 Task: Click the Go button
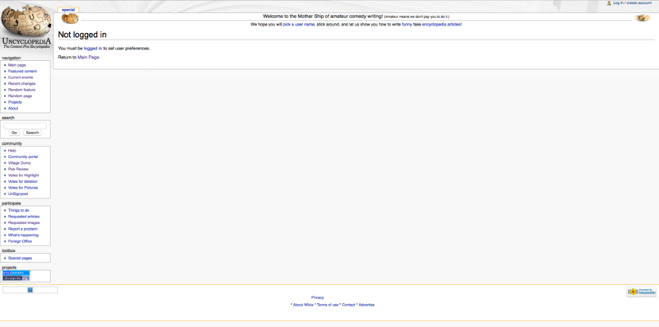(x=14, y=133)
